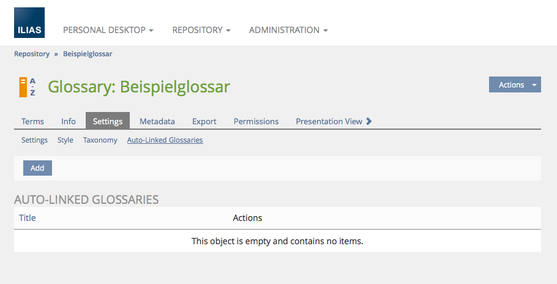Go to the Metadata tab
The image size is (557, 284).
coord(157,121)
